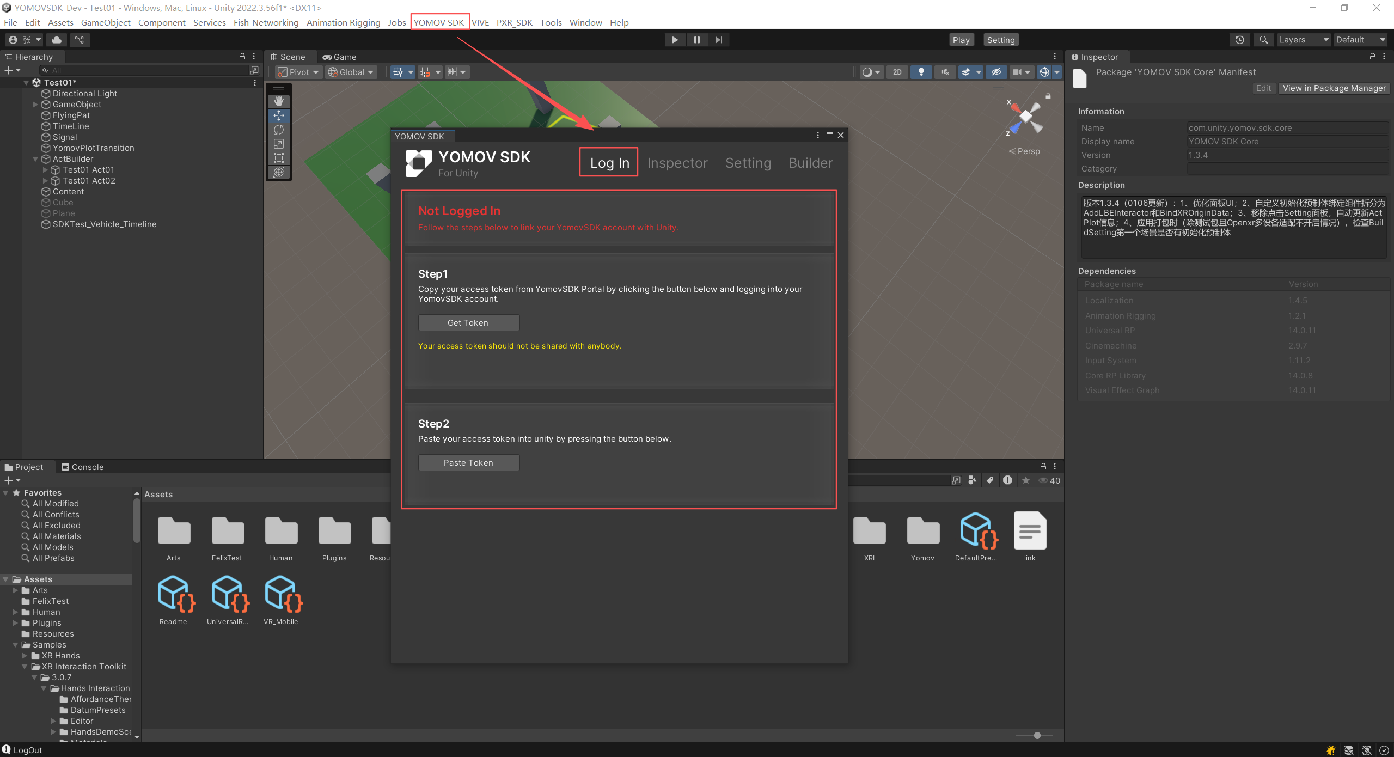Toggle Hierarchy panel lock icon
1394x757 pixels.
coord(242,57)
